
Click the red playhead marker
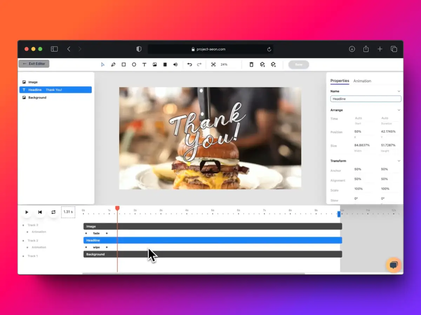point(118,208)
